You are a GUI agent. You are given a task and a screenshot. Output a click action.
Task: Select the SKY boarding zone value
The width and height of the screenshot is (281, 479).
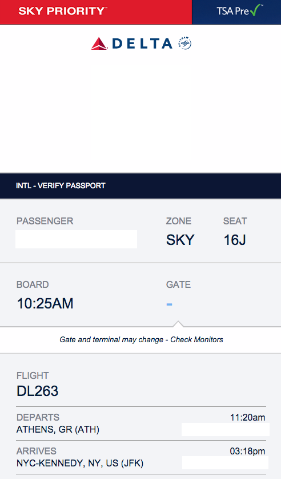[x=180, y=240]
